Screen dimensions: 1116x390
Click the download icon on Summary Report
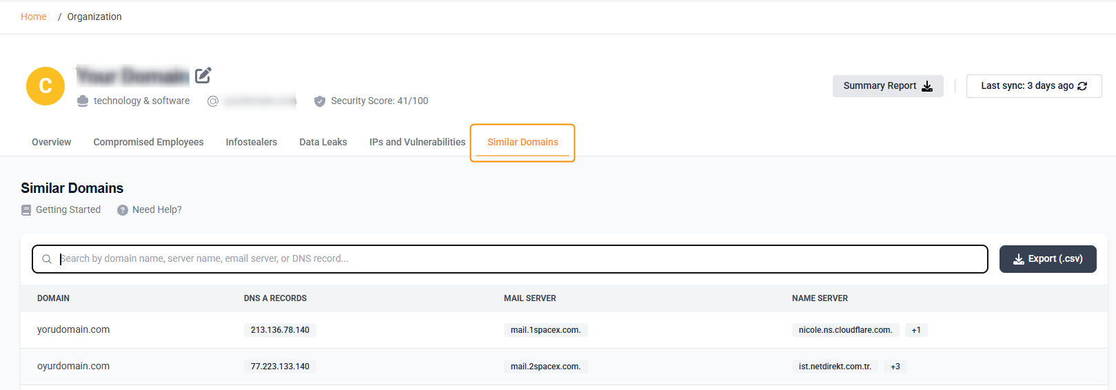(927, 86)
